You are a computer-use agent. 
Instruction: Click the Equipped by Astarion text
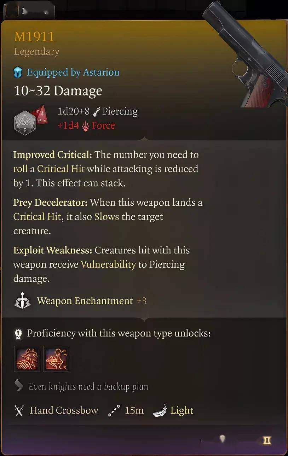point(73,72)
